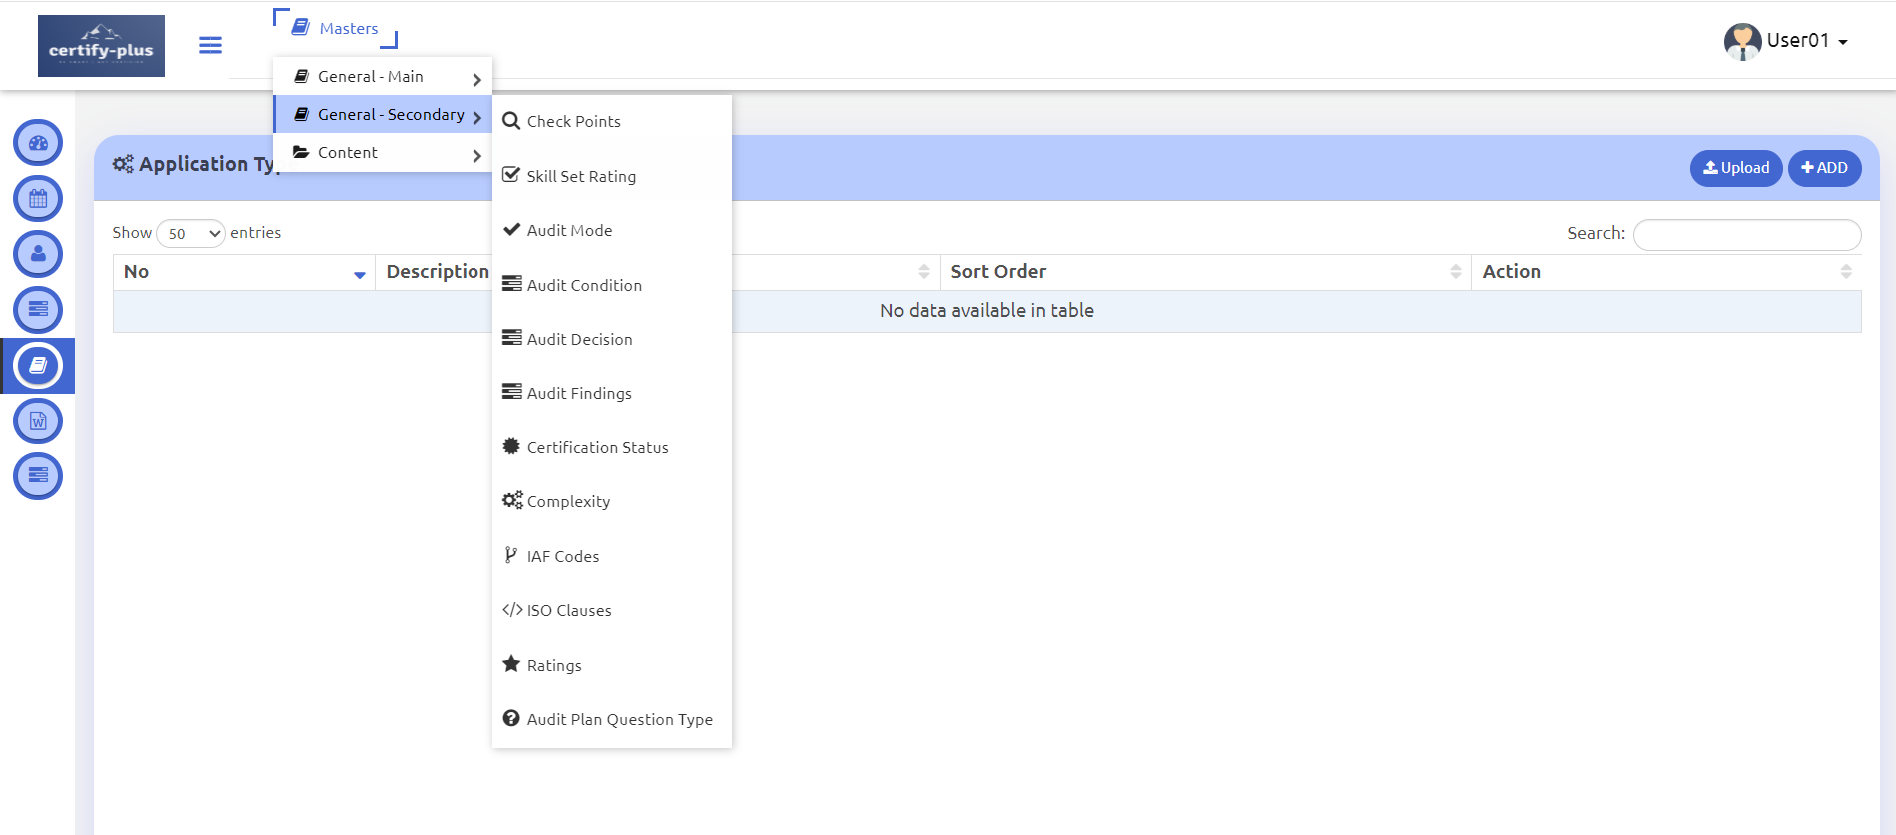Viewport: 1896px width, 835px height.
Task: Click into the Search input field
Action: tap(1746, 234)
